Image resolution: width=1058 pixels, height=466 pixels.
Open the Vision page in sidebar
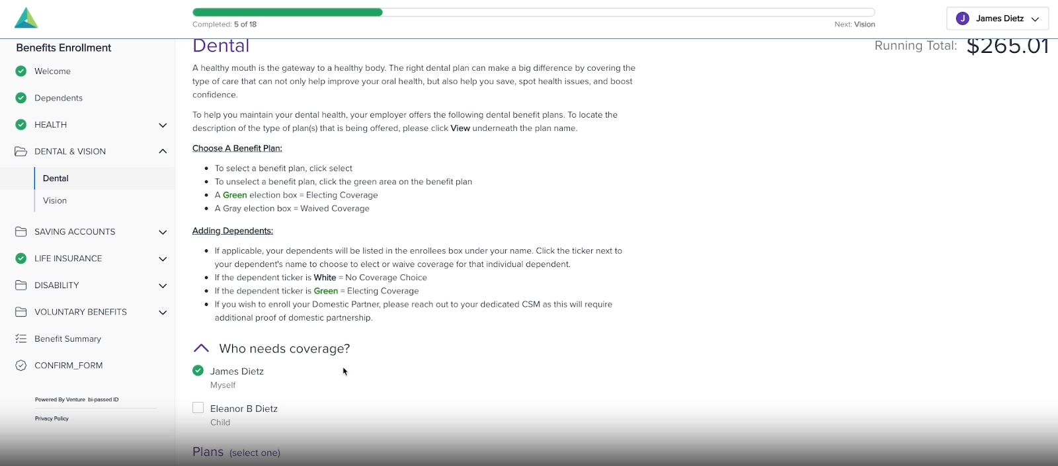tap(55, 201)
